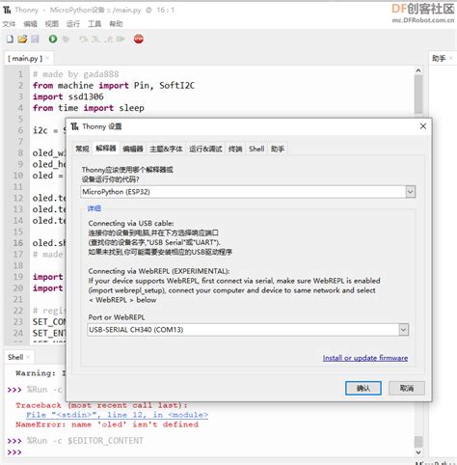Click the Step into toolbar icon
This screenshot has width=457, height=465.
tap(95, 40)
